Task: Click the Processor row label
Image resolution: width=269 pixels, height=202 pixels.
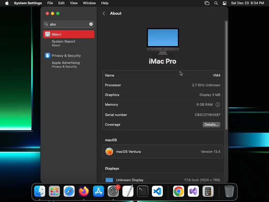Action: (x=113, y=85)
